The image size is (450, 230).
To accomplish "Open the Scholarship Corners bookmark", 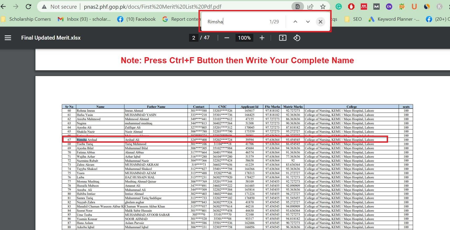I will 26,19.
